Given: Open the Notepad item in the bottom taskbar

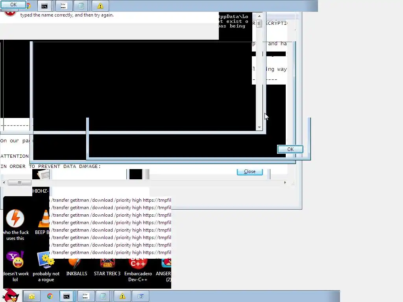Looking at the screenshot, I should [x=103, y=296].
